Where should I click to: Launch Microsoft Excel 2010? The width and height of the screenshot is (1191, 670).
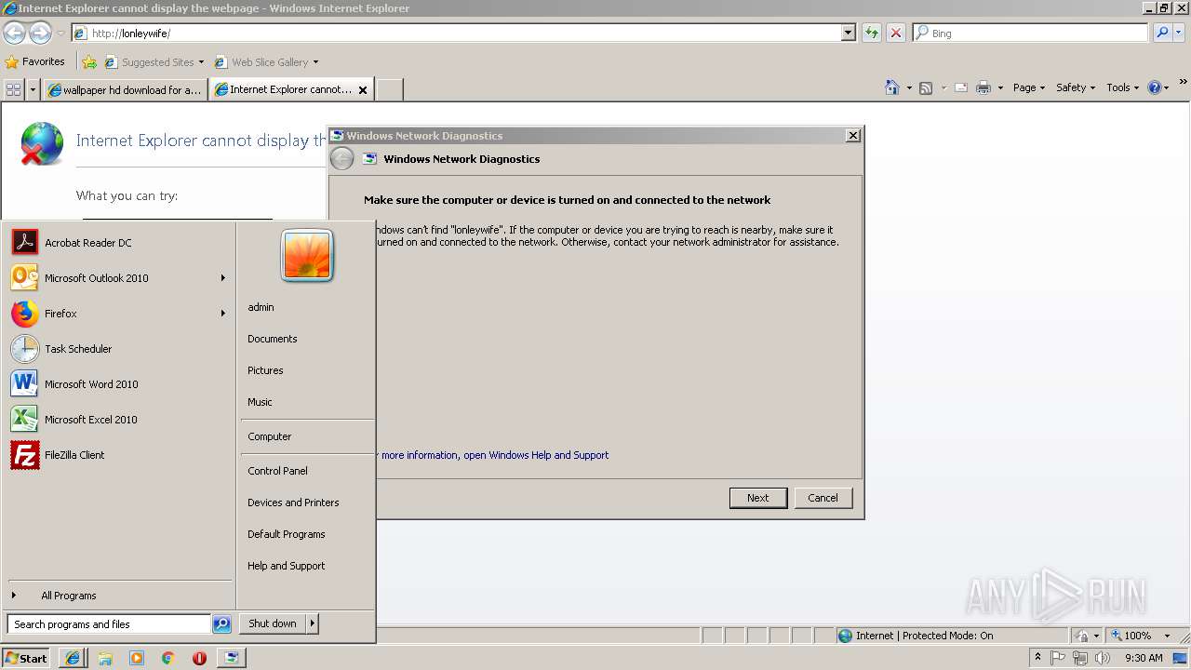point(118,420)
